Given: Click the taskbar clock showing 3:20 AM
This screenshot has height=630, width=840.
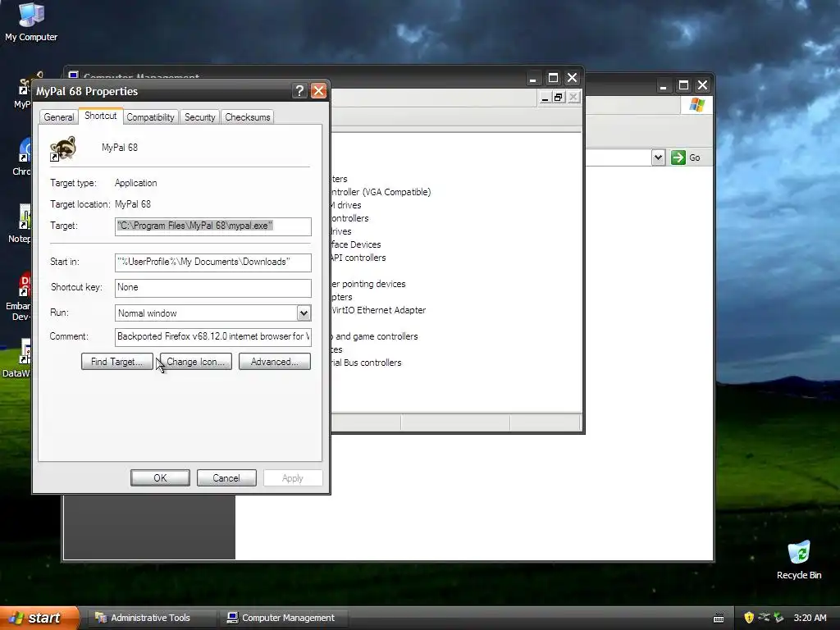Looking at the screenshot, I should pos(810,618).
